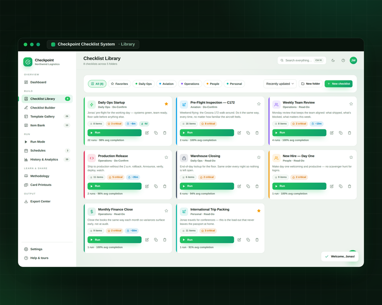Toggle dark mode moon icon
The image size is (382, 305).
[333, 61]
